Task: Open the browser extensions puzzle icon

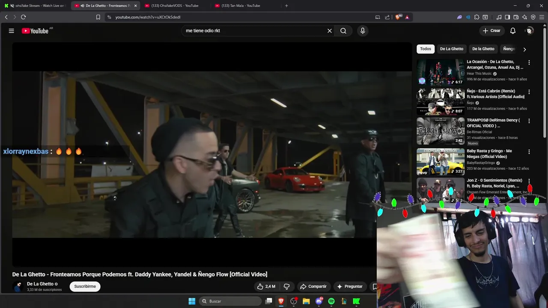Action: tap(477, 17)
